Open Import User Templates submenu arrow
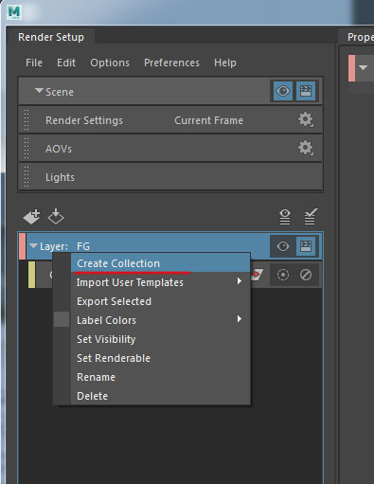Viewport: 374px width, 484px height. tap(240, 281)
